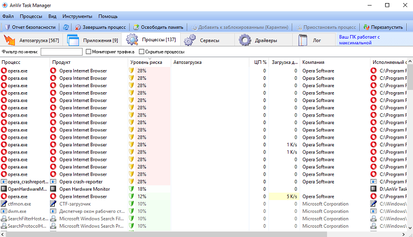
Task: Enable the Мониторинг трафика checkbox
Action: (88, 52)
